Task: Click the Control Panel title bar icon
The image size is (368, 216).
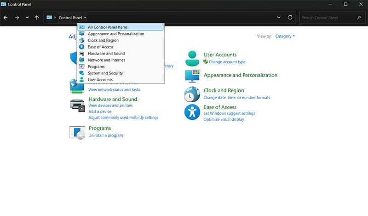Action: coord(3,4)
